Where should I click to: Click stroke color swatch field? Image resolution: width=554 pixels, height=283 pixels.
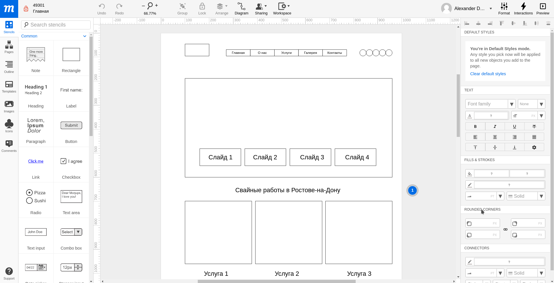pyautogui.click(x=509, y=185)
